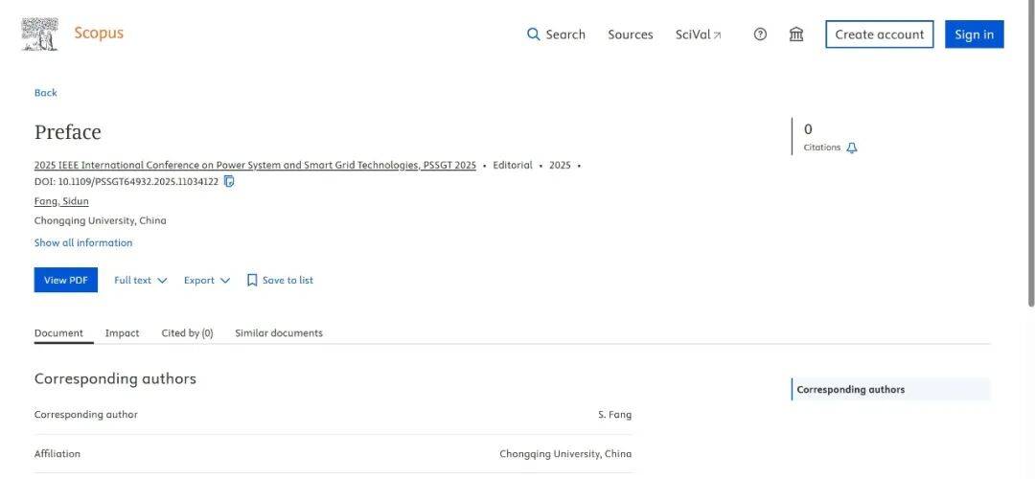The height and width of the screenshot is (479, 1035).
Task: Click the Sign in button
Action: tap(975, 34)
